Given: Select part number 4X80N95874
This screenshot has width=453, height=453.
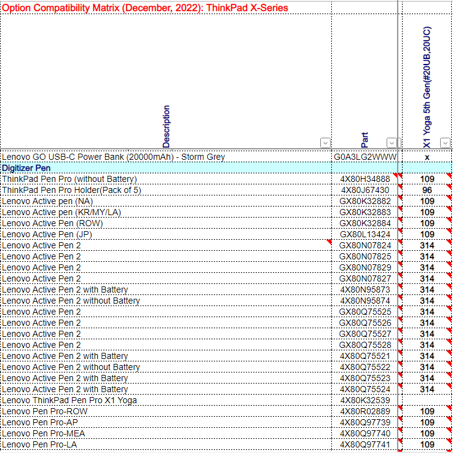Looking at the screenshot, I should tap(365, 301).
